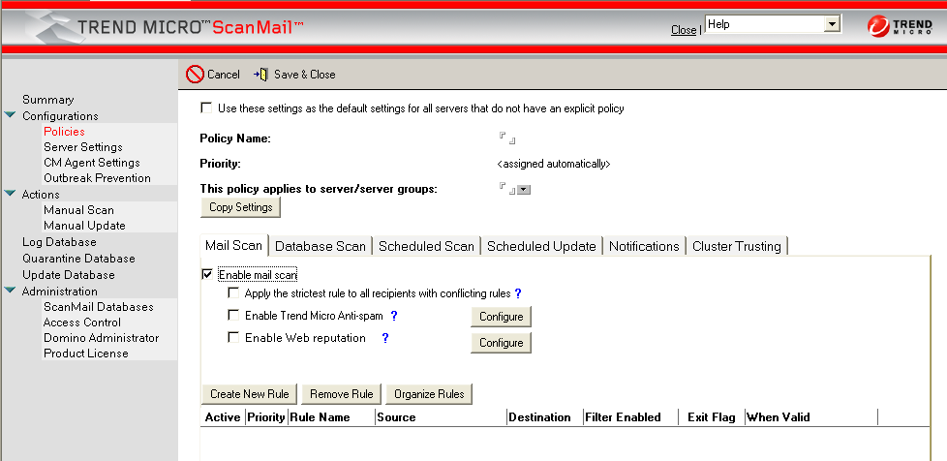
Task: Collapse the Configurations tree section
Action: (10, 116)
